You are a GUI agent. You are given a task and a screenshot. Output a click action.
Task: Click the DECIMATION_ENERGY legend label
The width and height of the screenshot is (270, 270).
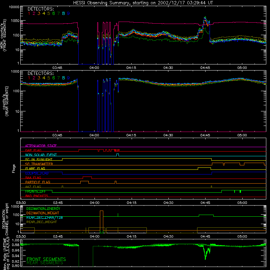pos(43,209)
